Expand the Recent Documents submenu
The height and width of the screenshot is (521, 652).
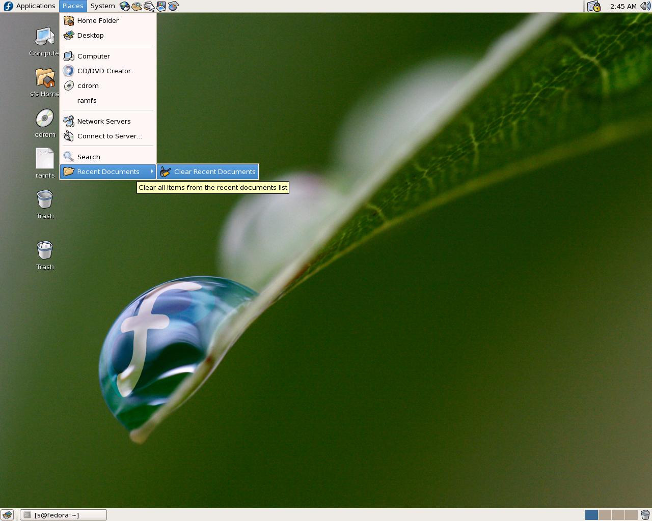108,171
